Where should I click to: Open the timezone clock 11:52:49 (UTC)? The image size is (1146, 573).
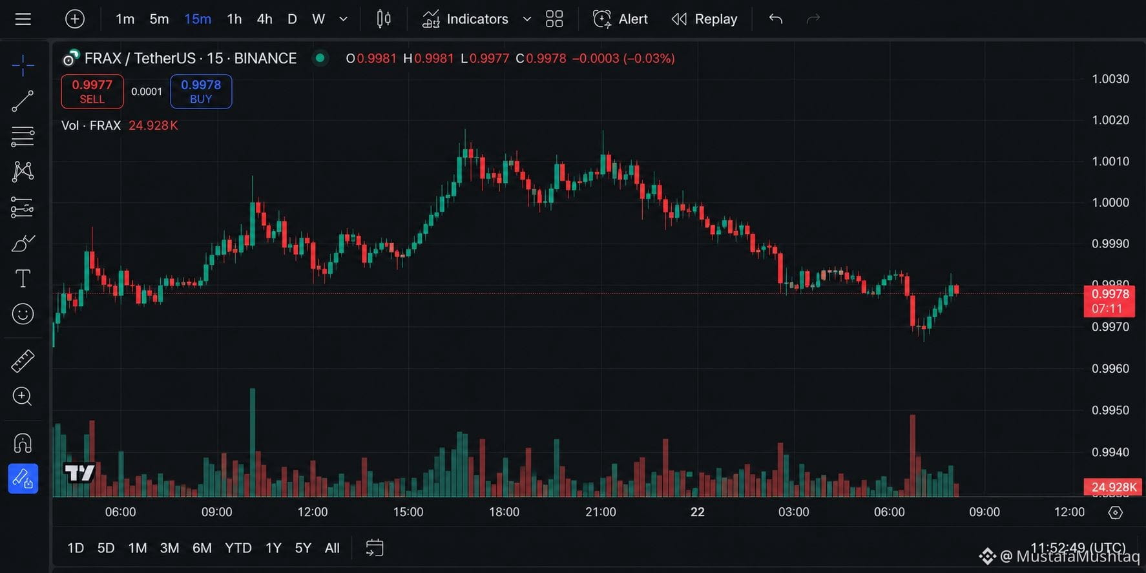[1078, 548]
